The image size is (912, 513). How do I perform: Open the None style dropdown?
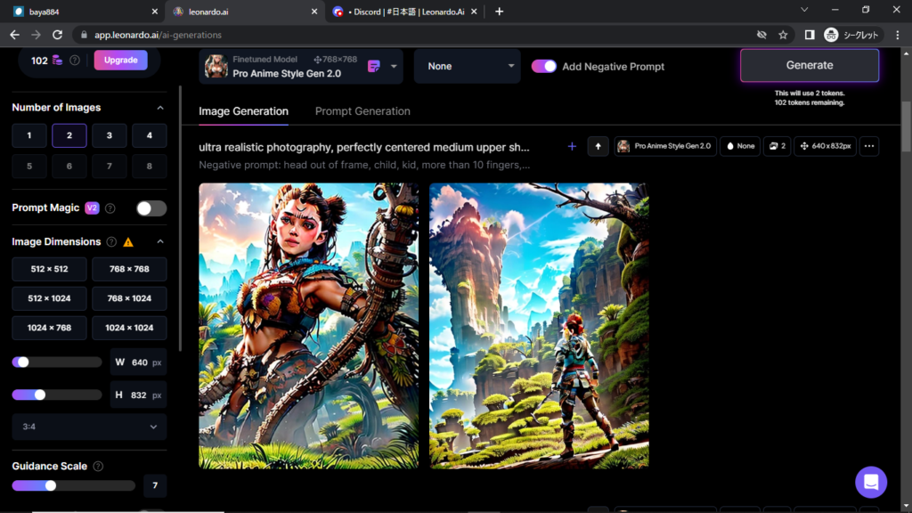click(467, 66)
